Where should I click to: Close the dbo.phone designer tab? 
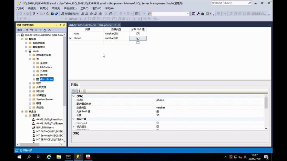tap(118, 25)
